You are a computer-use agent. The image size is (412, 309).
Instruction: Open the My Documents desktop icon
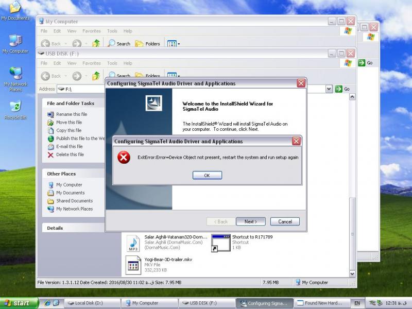15,11
